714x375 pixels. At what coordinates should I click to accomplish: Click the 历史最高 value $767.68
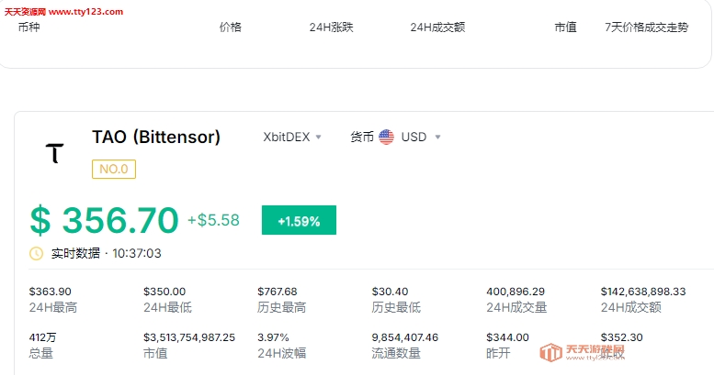278,292
